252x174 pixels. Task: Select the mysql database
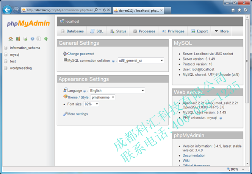click(14, 54)
